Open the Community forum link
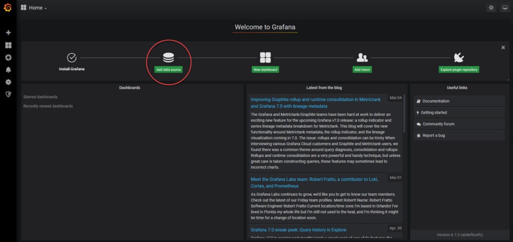This screenshot has height=242, width=513. (459, 124)
